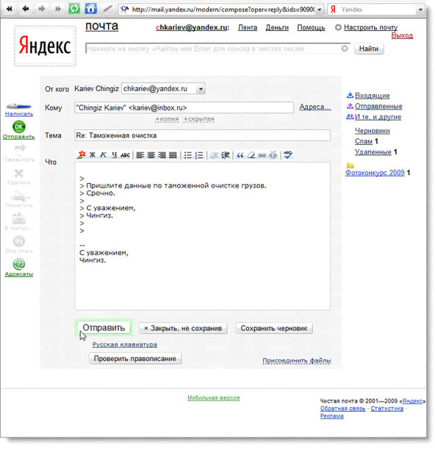435x456 pixels.
Task: Expand the Yandex search engine dropdown
Action: (x=420, y=10)
